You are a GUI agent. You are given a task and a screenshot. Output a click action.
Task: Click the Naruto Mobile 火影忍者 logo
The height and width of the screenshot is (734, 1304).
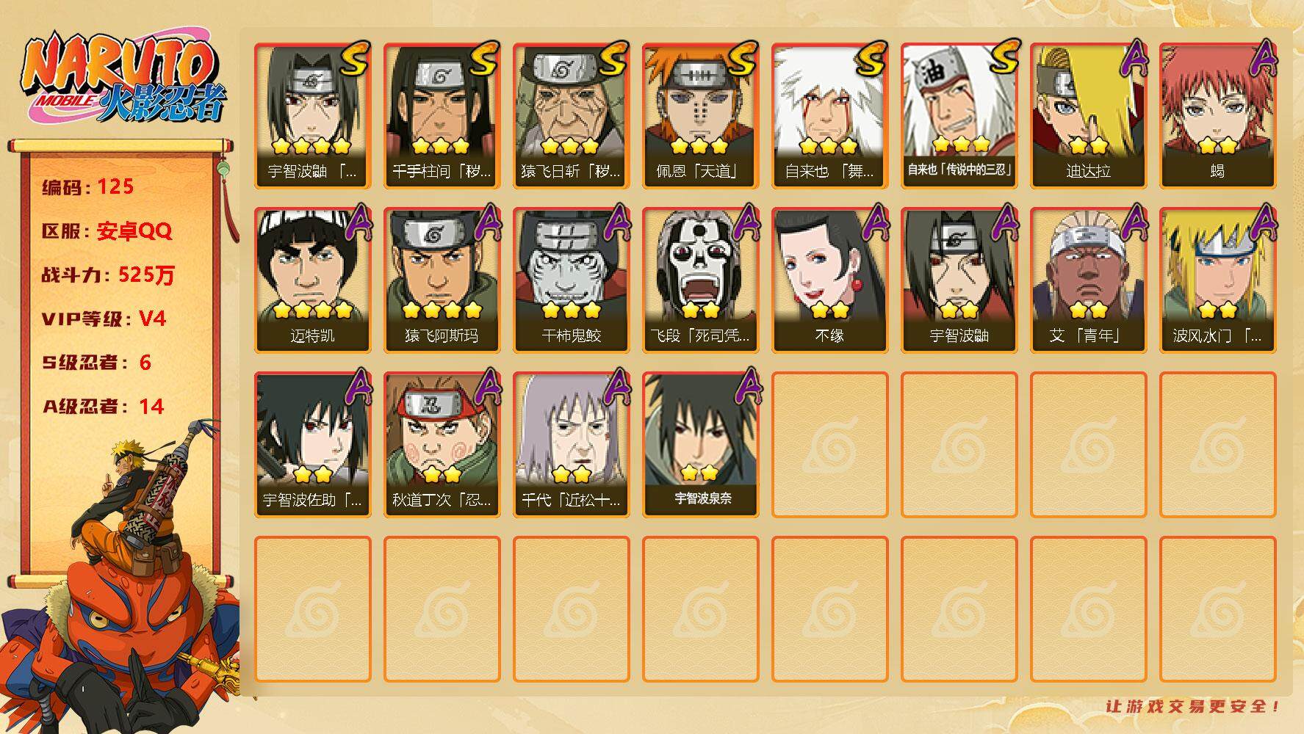tap(122, 80)
